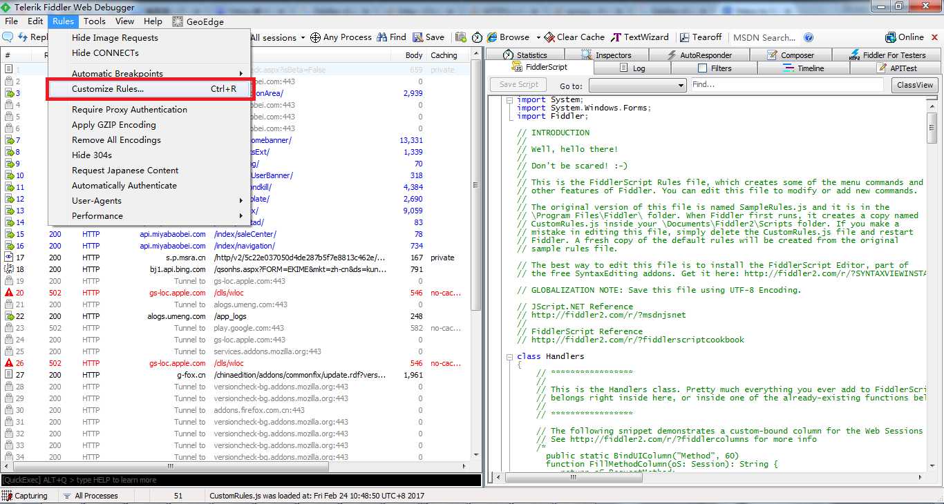Click the red warning icon on session 26

[9, 363]
